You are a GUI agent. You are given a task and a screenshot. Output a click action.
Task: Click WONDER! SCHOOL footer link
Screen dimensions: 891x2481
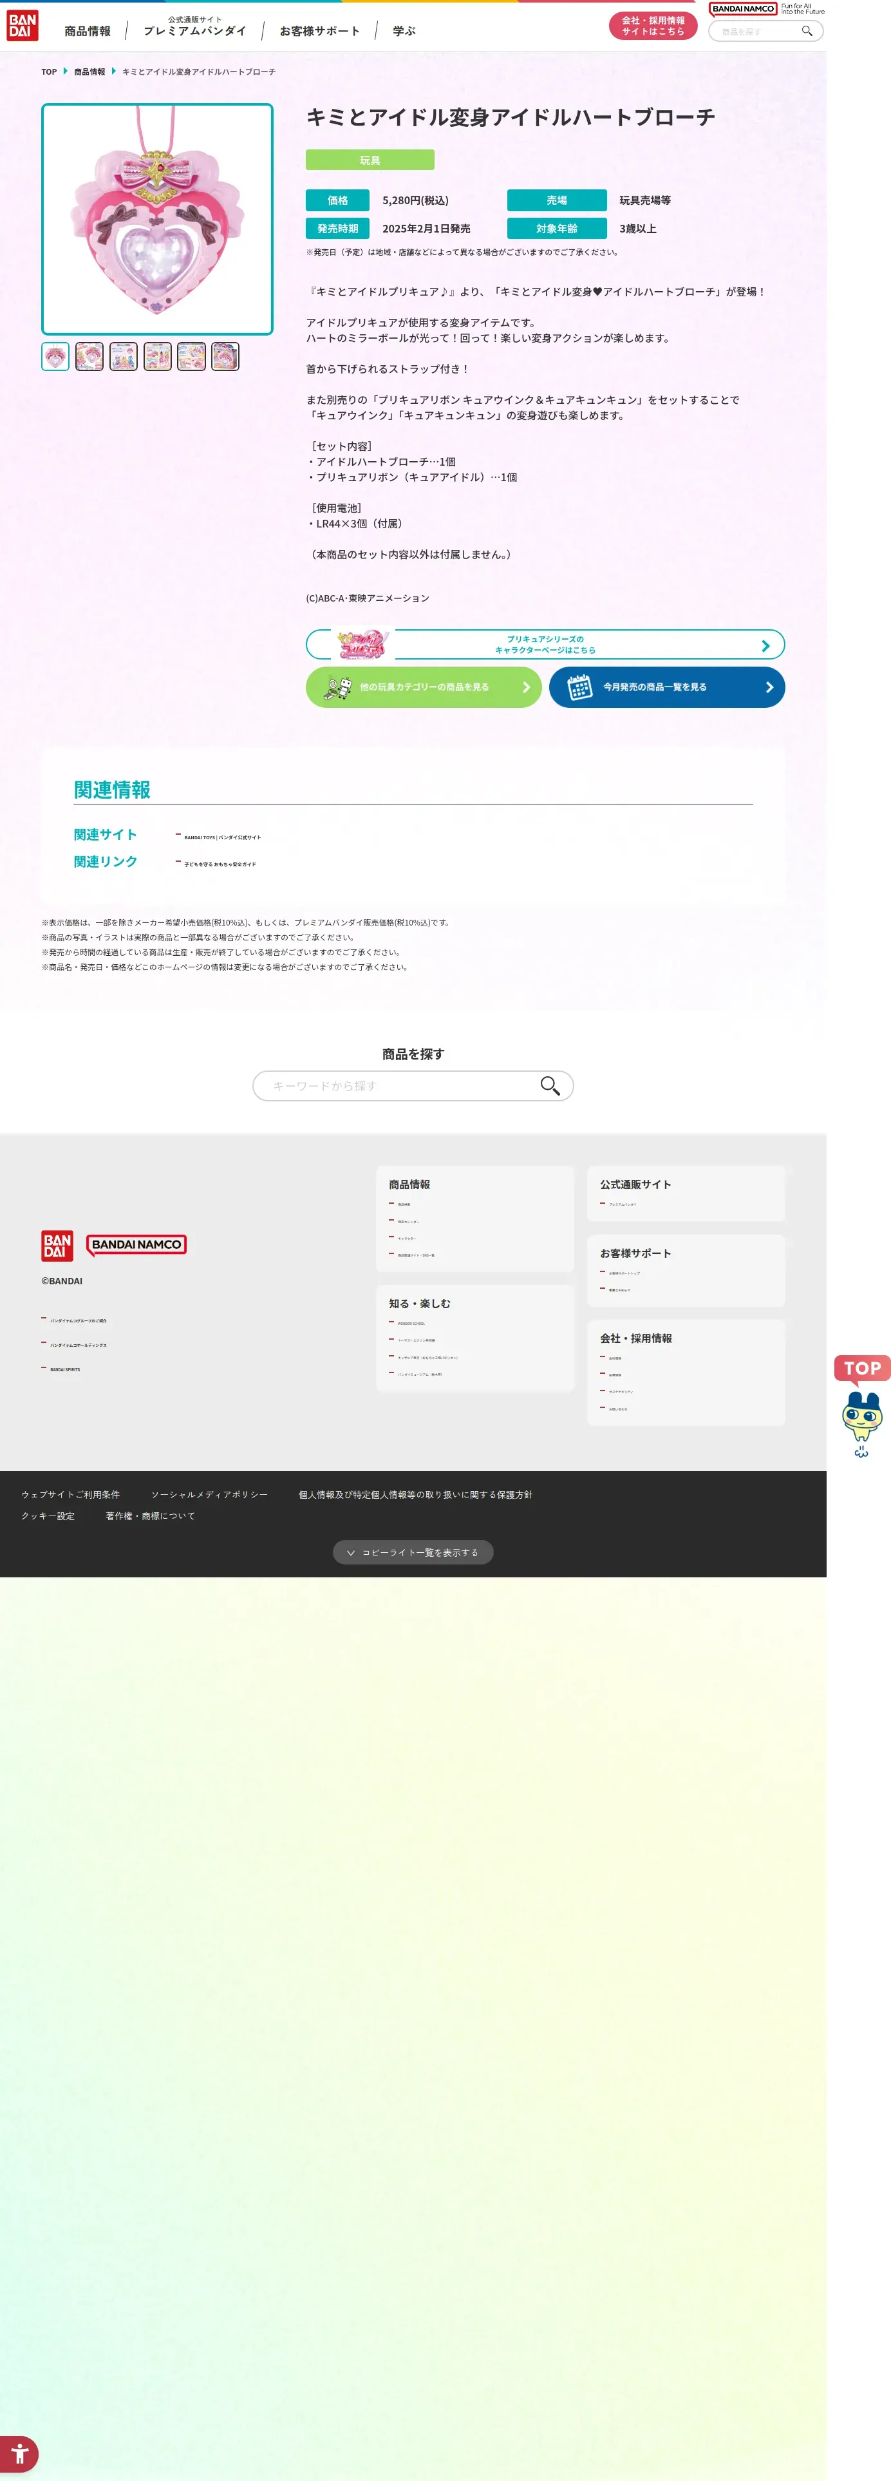point(411,1324)
